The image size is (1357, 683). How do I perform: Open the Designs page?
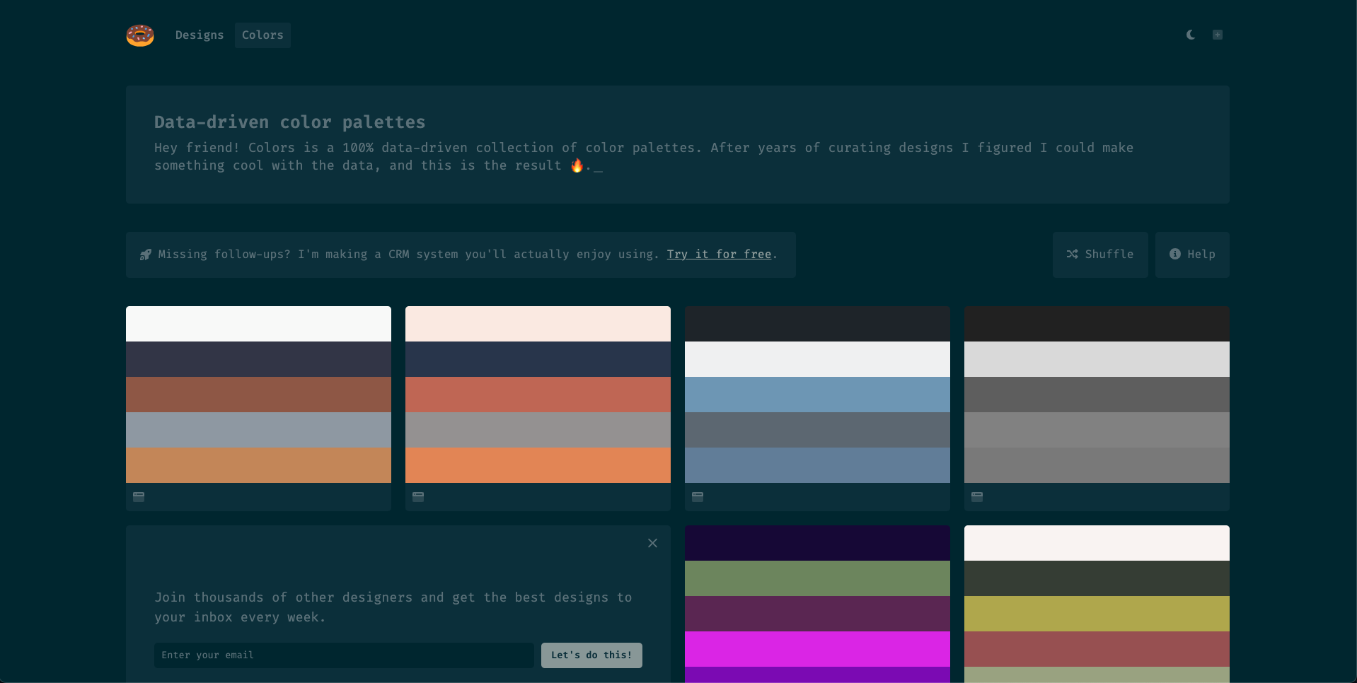pos(200,35)
